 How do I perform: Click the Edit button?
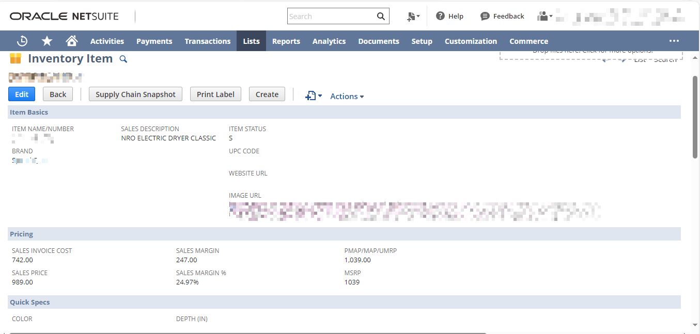[22, 94]
